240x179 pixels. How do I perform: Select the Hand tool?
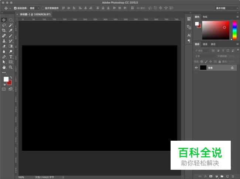click(4, 68)
